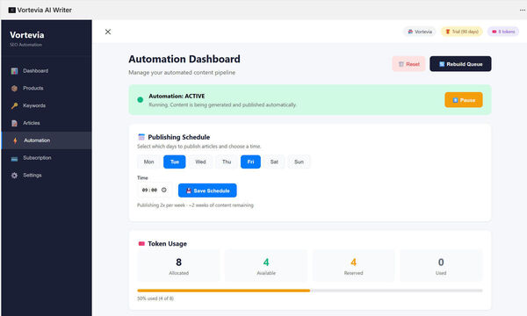Click Save Schedule button
This screenshot has width=527, height=316.
tap(207, 190)
